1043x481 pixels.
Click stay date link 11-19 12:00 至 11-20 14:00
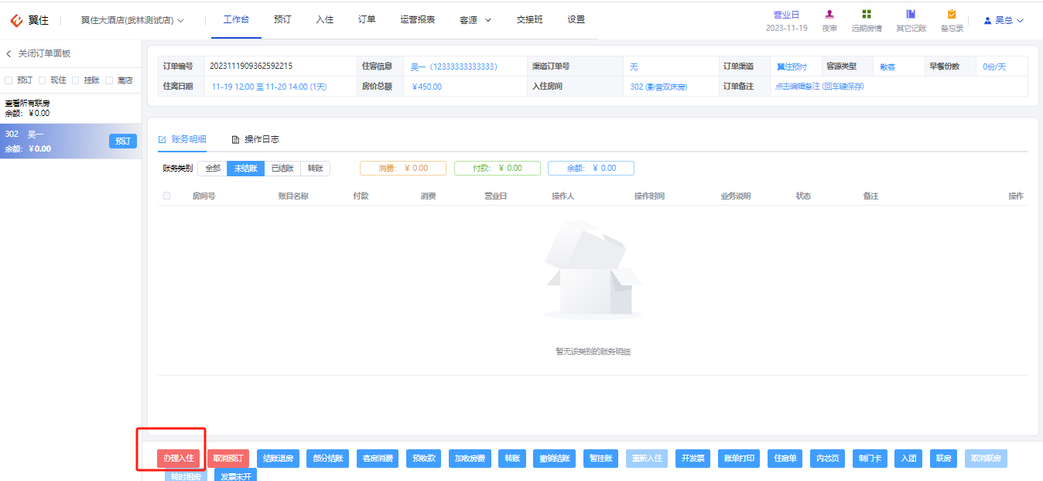pyautogui.click(x=269, y=87)
